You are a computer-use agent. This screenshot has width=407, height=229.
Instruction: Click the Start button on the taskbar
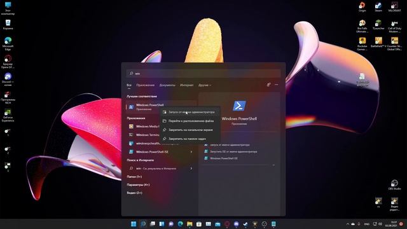(x=134, y=224)
